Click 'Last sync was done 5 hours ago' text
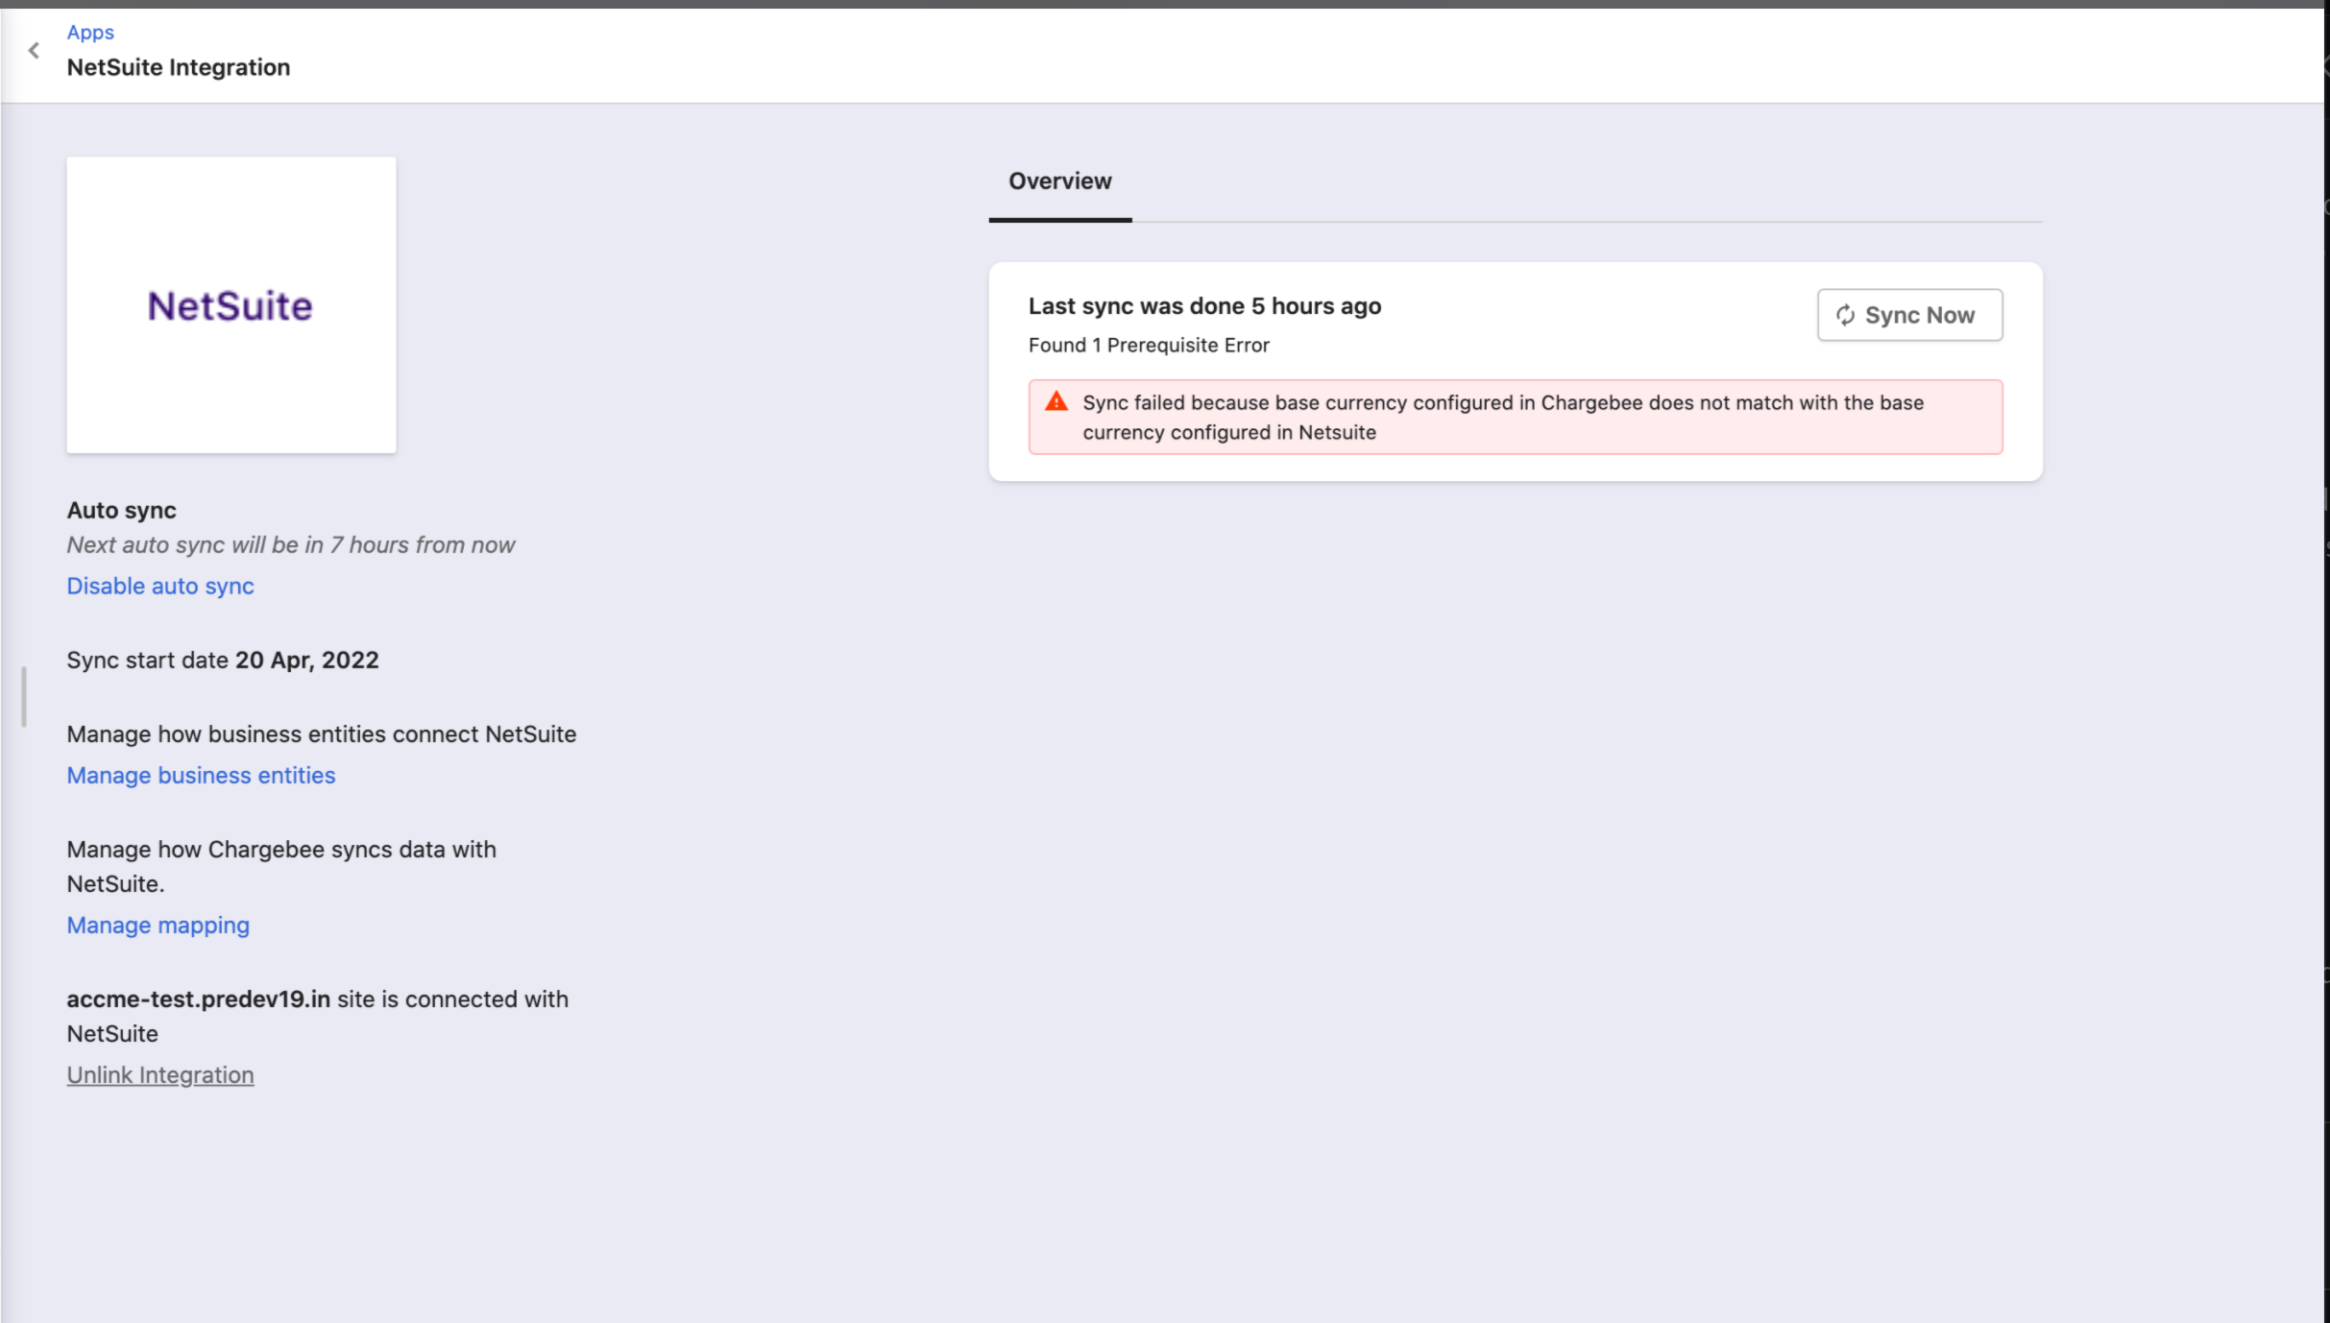This screenshot has height=1323, width=2330. click(x=1204, y=306)
